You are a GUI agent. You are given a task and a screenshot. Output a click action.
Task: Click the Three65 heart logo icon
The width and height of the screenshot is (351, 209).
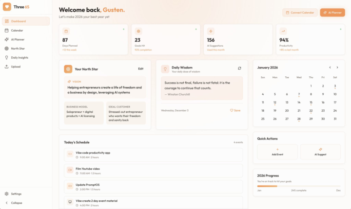click(x=7, y=7)
